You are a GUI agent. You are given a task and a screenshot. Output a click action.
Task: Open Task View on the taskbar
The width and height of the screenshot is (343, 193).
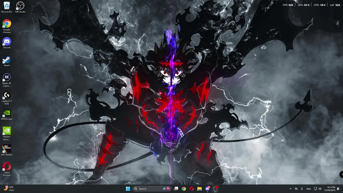[x=176, y=189]
